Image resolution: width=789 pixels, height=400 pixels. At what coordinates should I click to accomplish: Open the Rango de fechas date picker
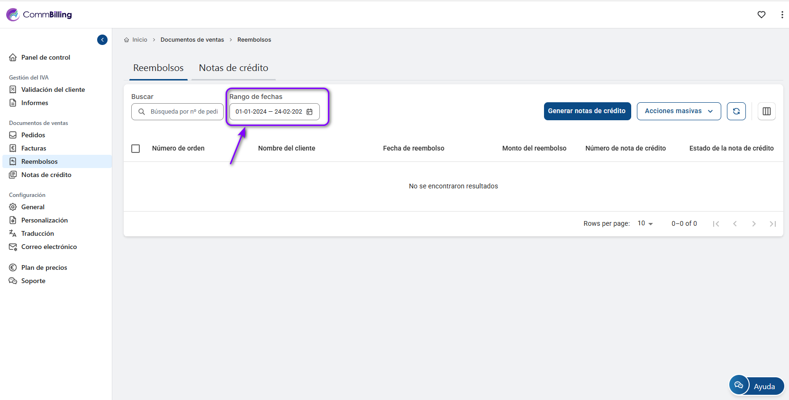click(269, 112)
